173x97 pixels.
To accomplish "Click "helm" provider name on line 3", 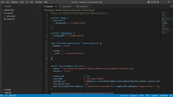I will (63, 18).
